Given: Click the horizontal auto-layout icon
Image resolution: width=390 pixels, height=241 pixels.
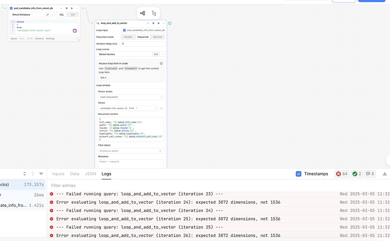Looking at the screenshot, I should (142, 13).
